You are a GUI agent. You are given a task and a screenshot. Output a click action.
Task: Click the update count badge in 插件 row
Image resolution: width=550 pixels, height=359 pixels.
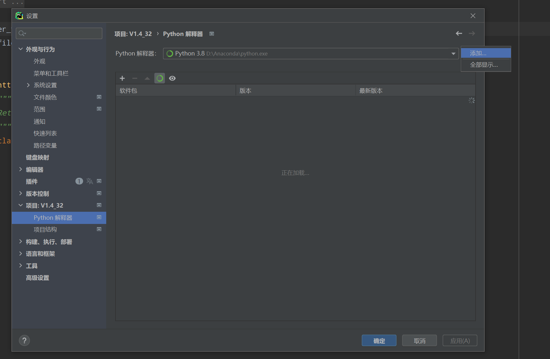[79, 181]
